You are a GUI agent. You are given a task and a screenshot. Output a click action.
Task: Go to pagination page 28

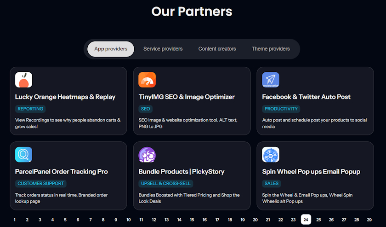pyautogui.click(x=357, y=220)
